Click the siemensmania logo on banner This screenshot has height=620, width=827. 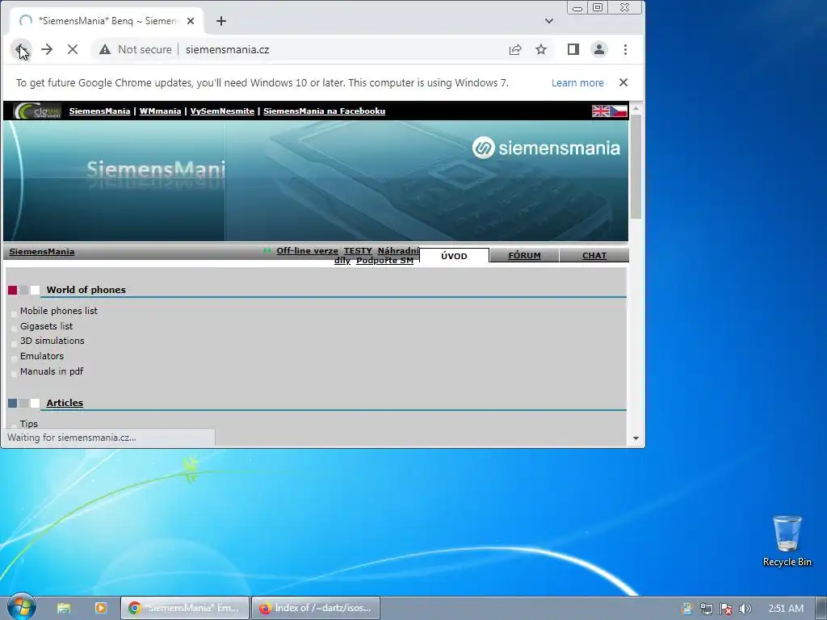[547, 149]
